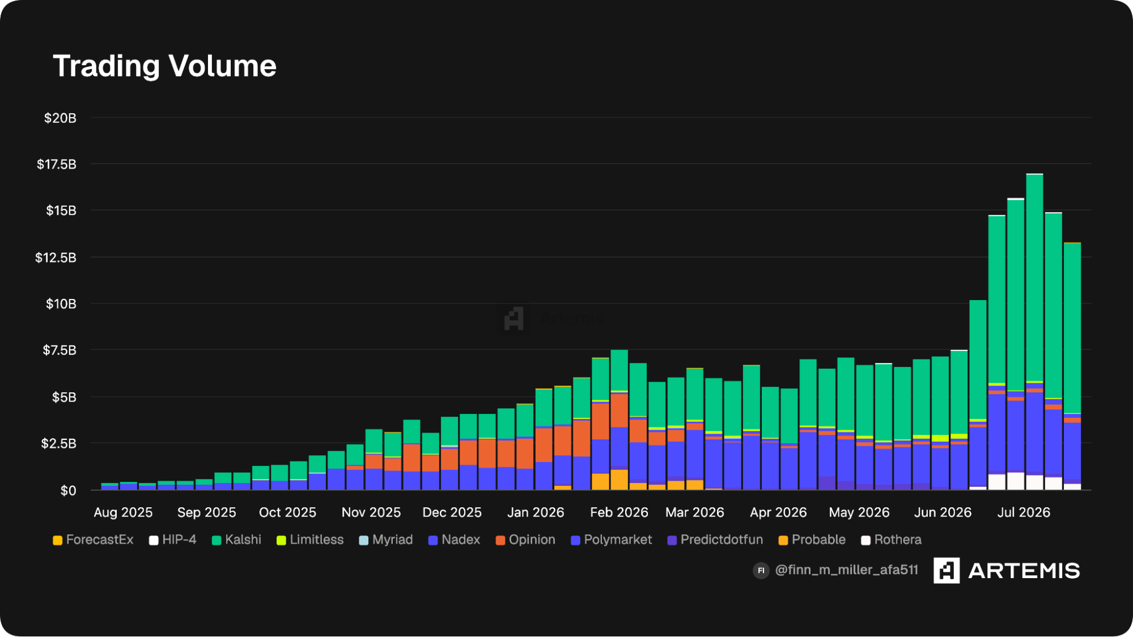Click the Trading Volume chart title
The image size is (1133, 637).
point(164,66)
